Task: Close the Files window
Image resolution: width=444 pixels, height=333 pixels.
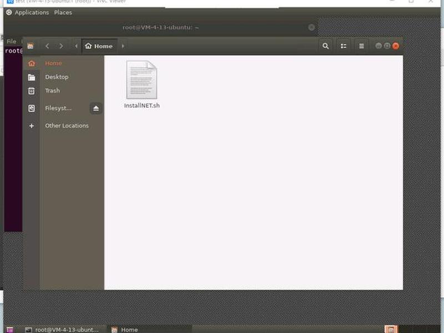Action: coord(396,46)
